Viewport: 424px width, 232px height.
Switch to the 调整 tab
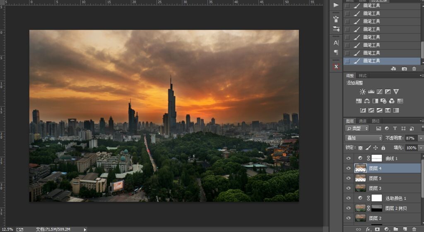[350, 76]
